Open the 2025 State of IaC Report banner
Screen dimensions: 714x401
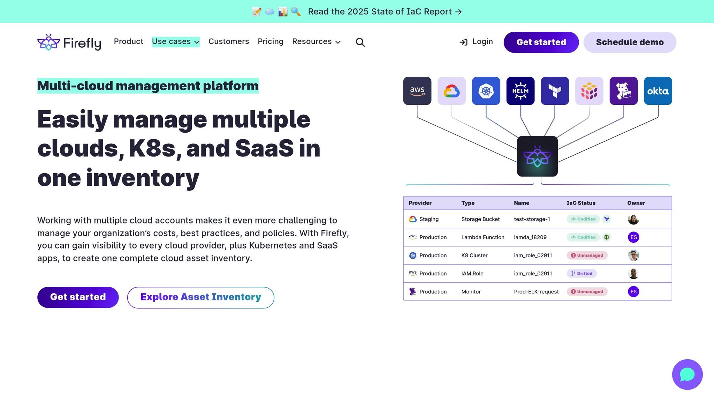[357, 11]
